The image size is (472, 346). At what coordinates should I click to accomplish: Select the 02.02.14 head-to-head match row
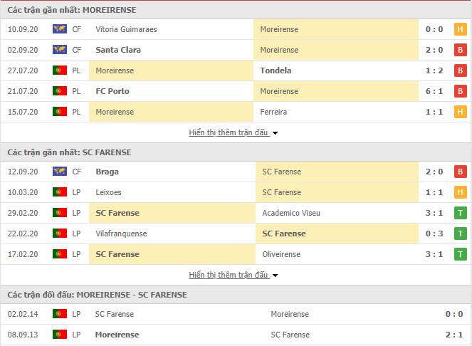[x=236, y=314]
